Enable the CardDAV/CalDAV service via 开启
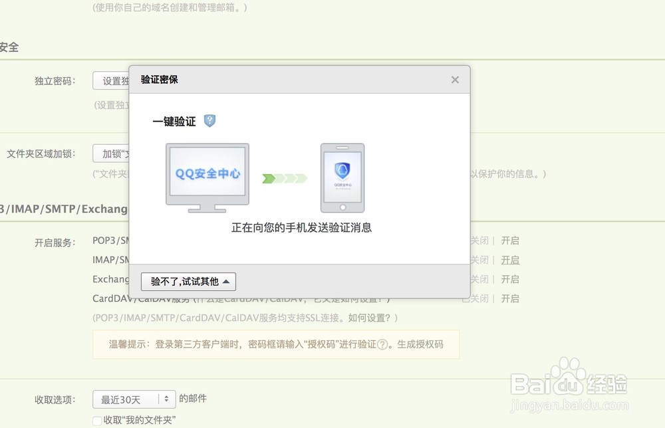Viewport: 665px width, 428px height. (x=510, y=299)
